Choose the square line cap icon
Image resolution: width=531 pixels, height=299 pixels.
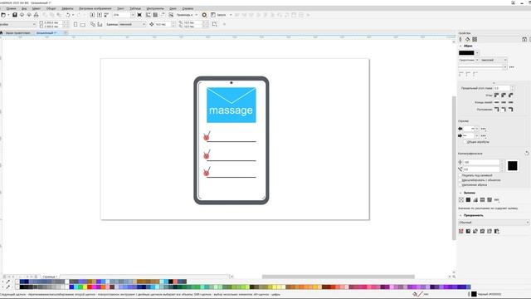pyautogui.click(x=511, y=102)
